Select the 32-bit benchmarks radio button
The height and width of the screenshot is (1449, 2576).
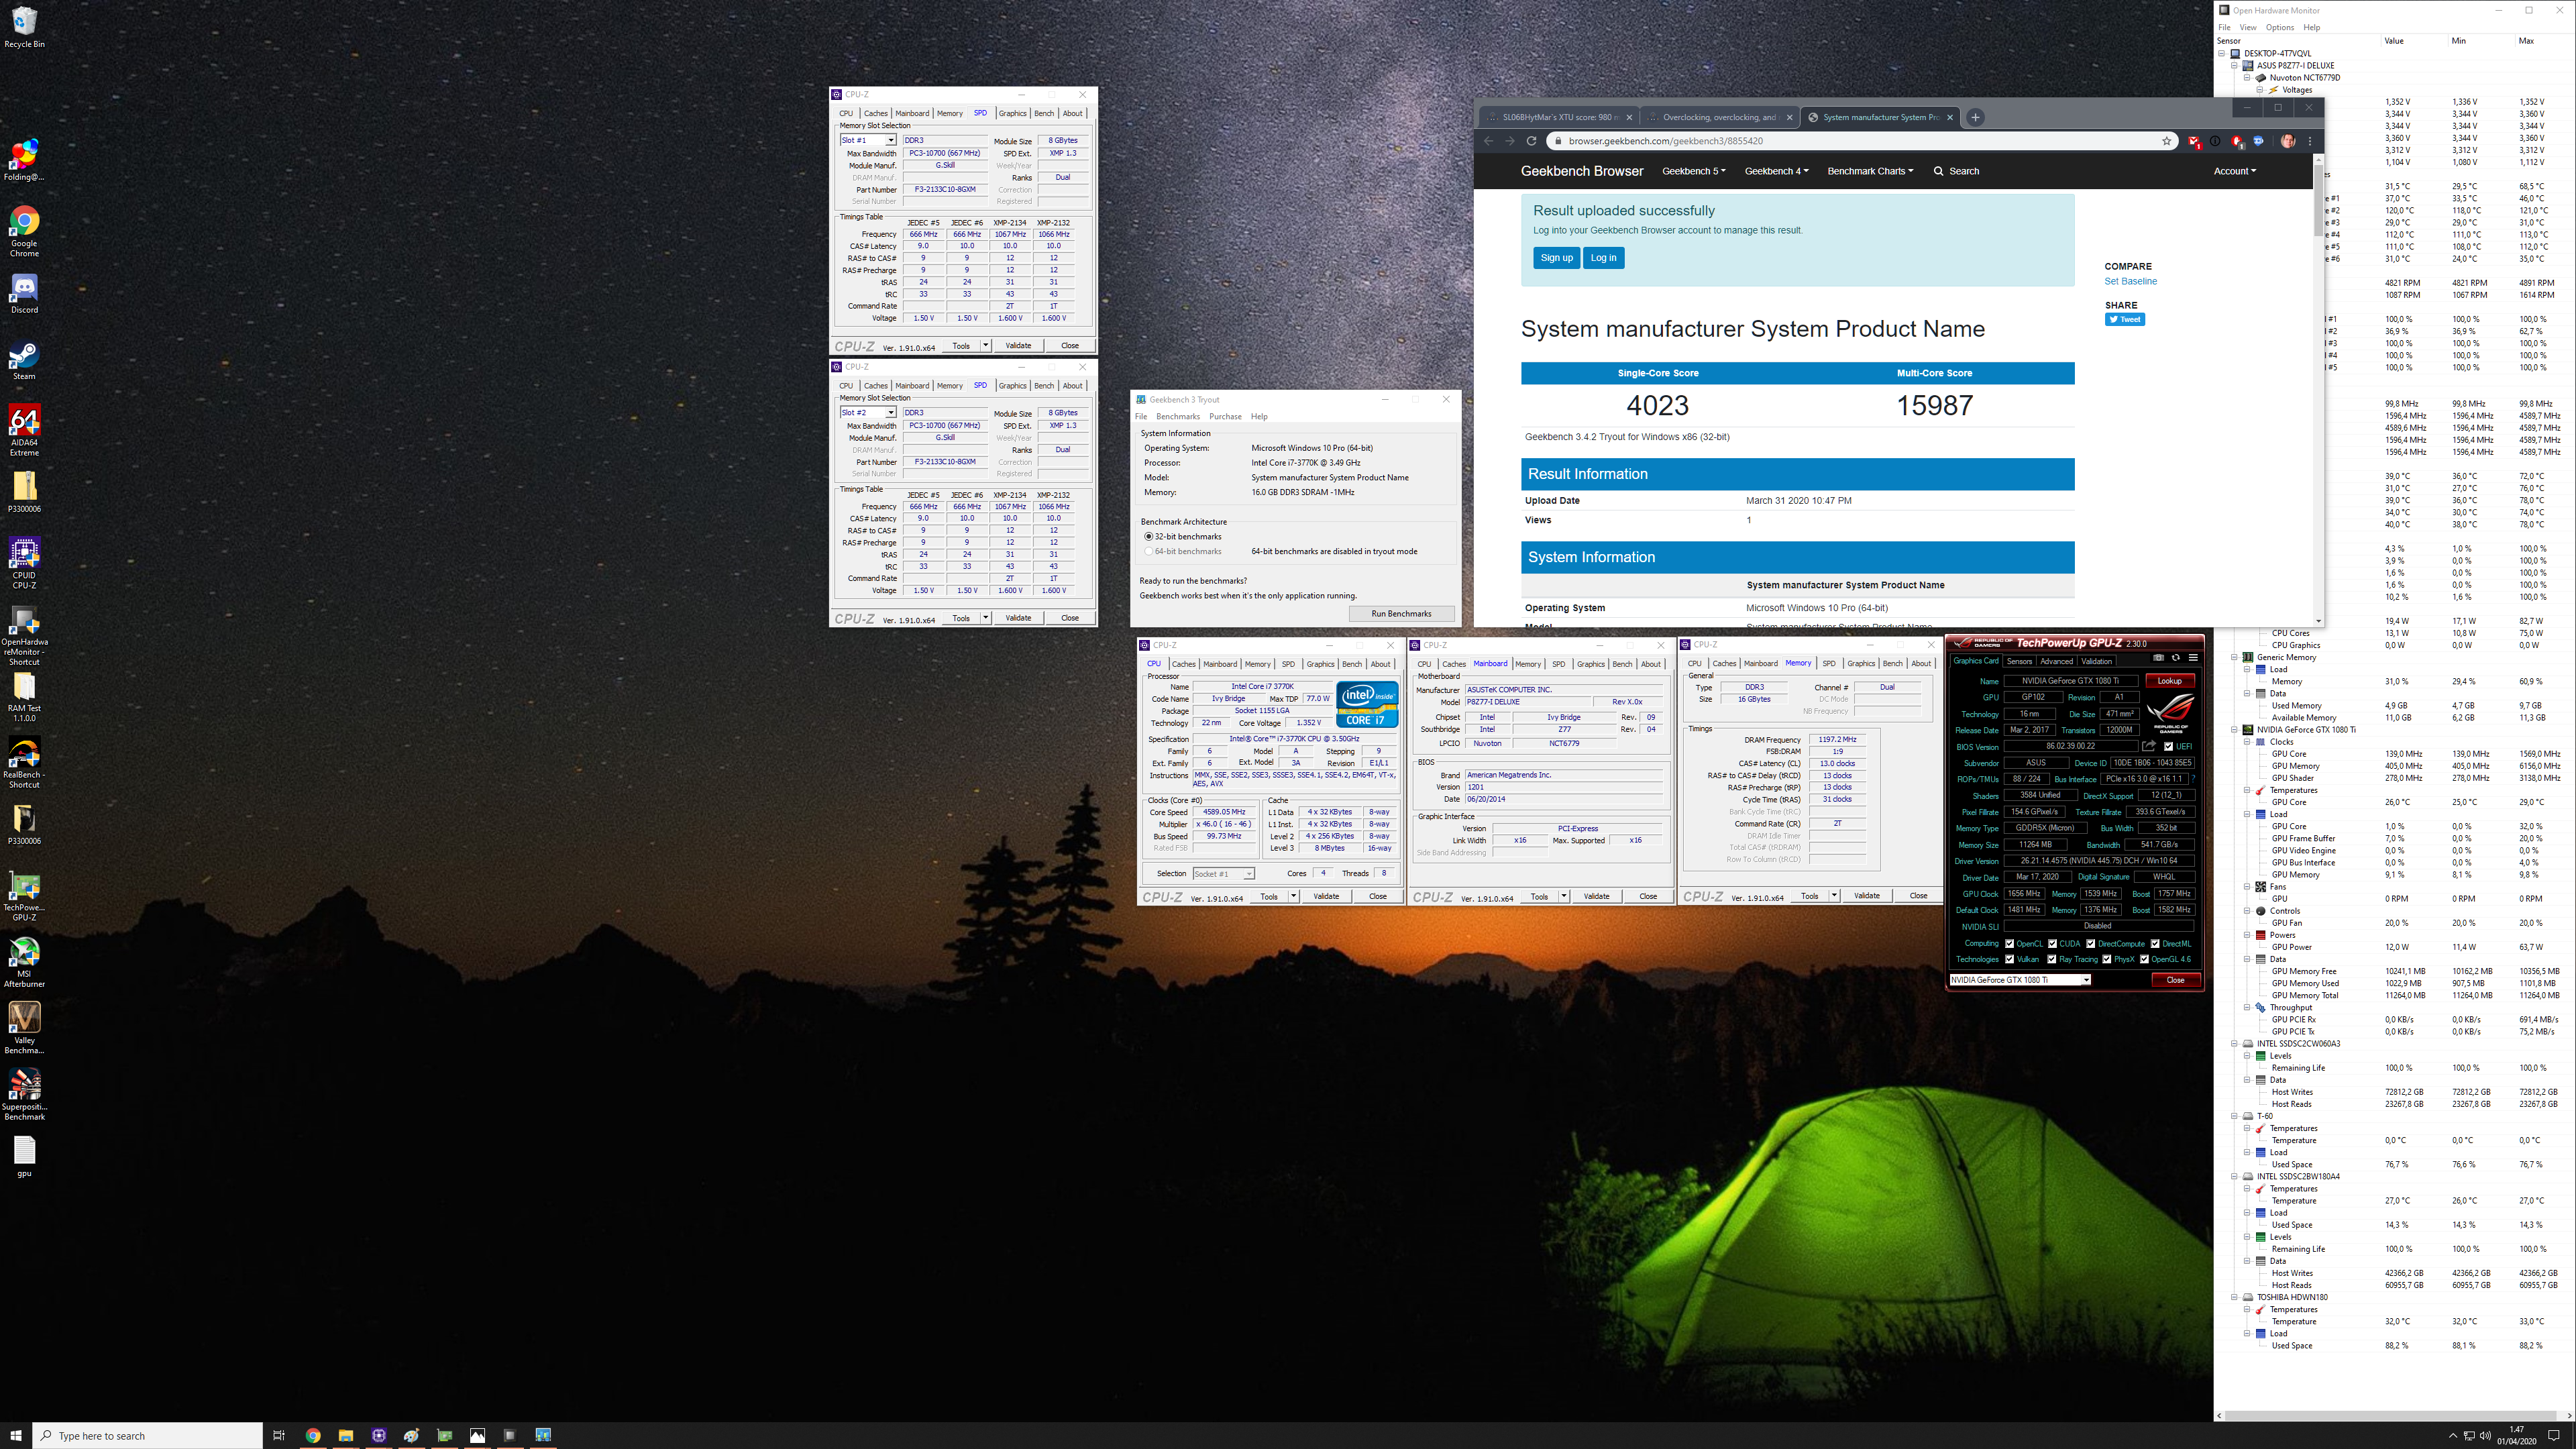click(x=1148, y=537)
